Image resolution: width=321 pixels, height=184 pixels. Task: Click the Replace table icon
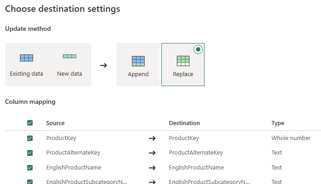point(183,61)
